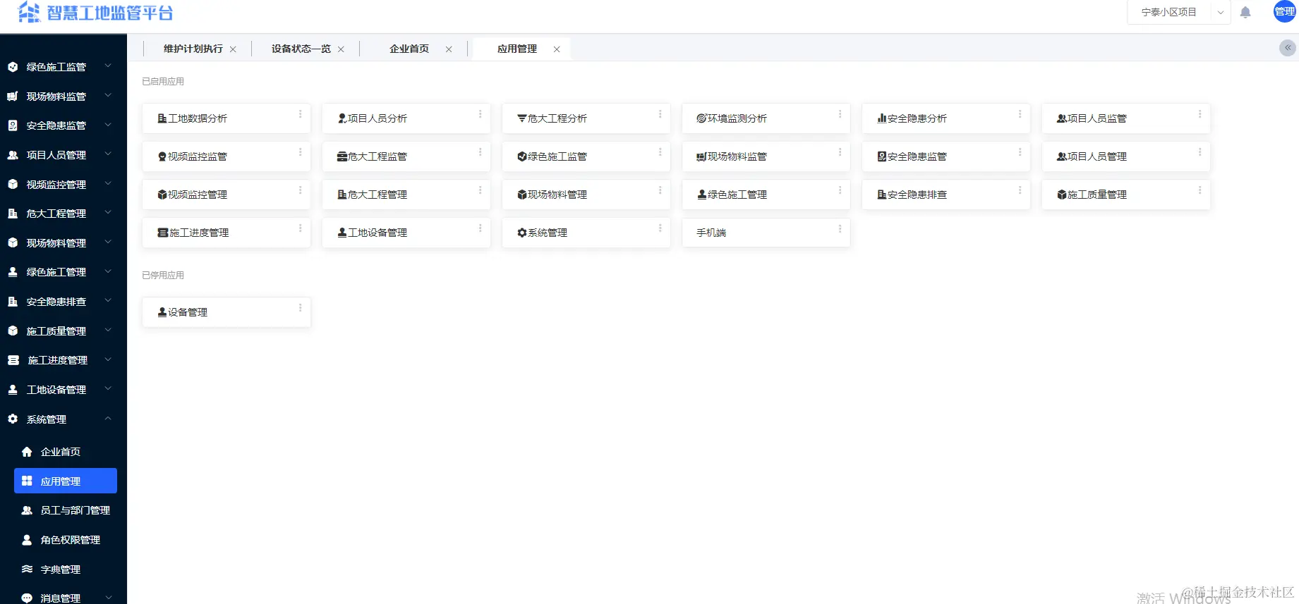1299x604 pixels.
Task: Click the 智慧工地监管平台 title text
Action: [110, 13]
